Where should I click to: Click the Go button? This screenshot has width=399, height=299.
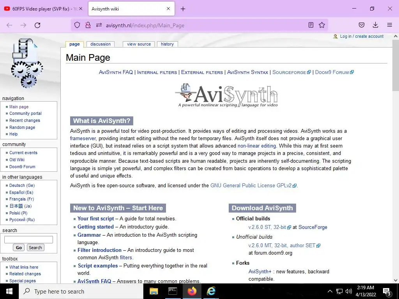click(x=19, y=248)
